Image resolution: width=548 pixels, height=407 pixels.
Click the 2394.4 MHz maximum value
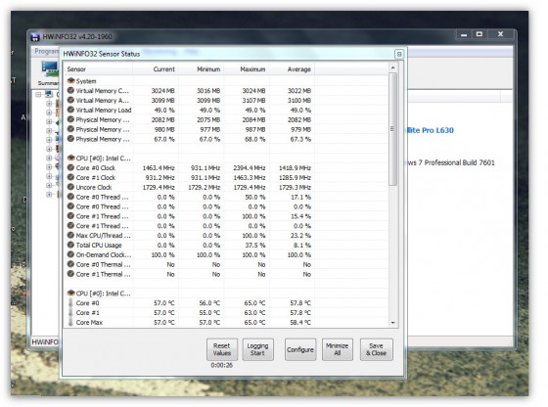coord(250,168)
